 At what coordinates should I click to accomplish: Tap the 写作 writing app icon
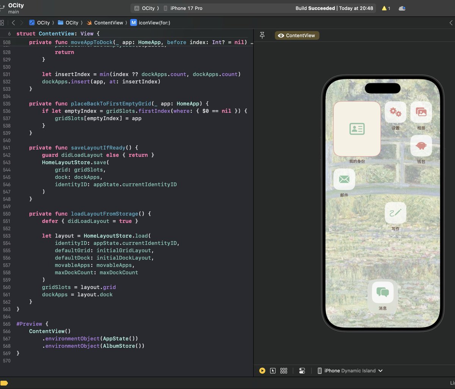[395, 213]
